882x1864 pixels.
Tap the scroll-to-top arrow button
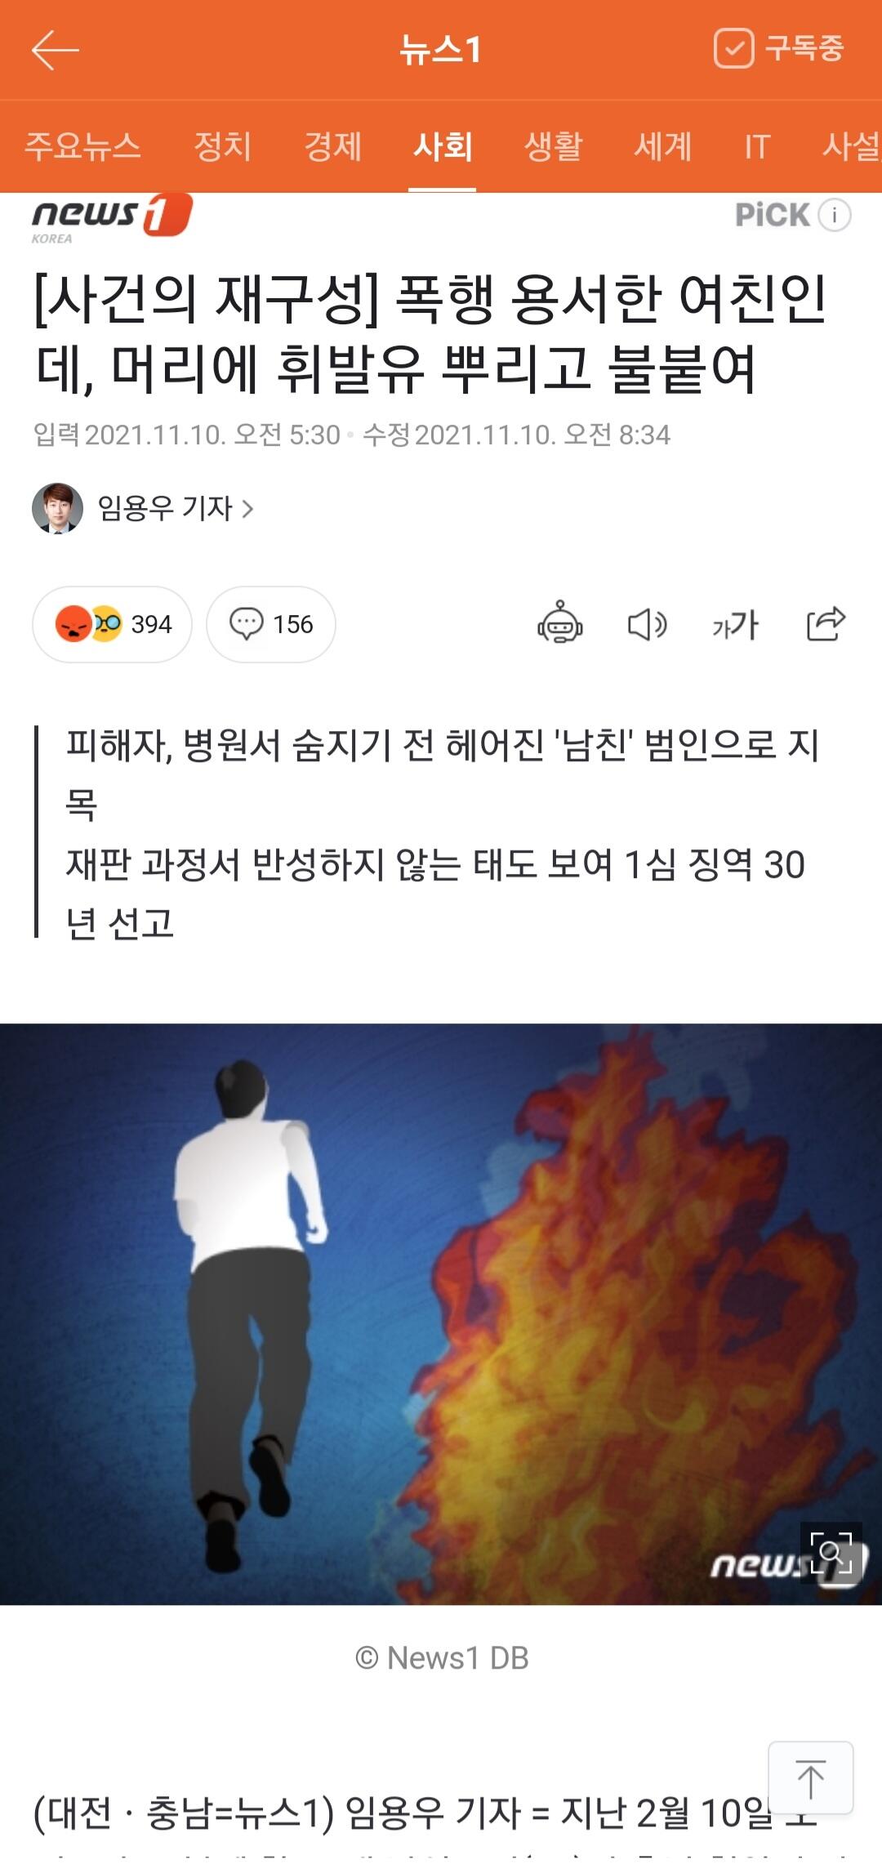[x=811, y=1777]
